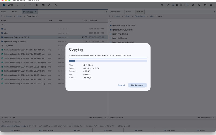Toggle light/dark theme sun icon
The width and height of the screenshot is (216, 135).
pos(199,5)
